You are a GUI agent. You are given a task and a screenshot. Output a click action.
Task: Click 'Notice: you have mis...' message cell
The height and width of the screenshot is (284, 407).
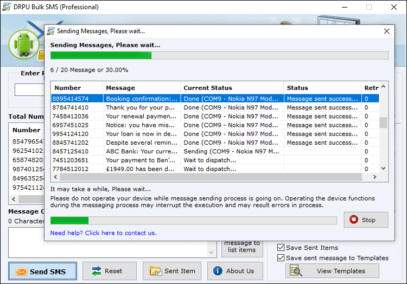142,125
